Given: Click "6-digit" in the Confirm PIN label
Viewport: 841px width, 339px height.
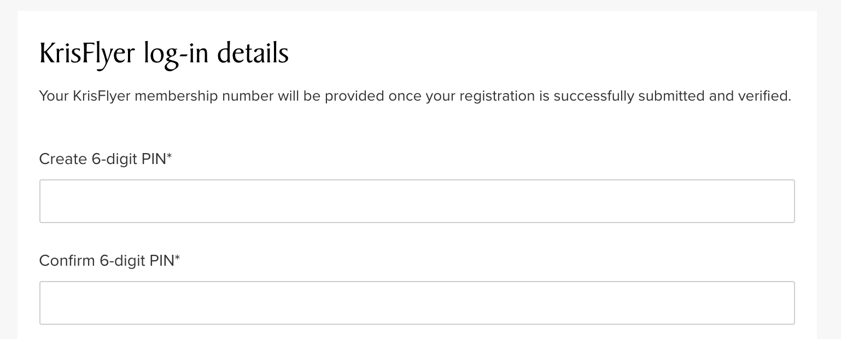Looking at the screenshot, I should (122, 261).
